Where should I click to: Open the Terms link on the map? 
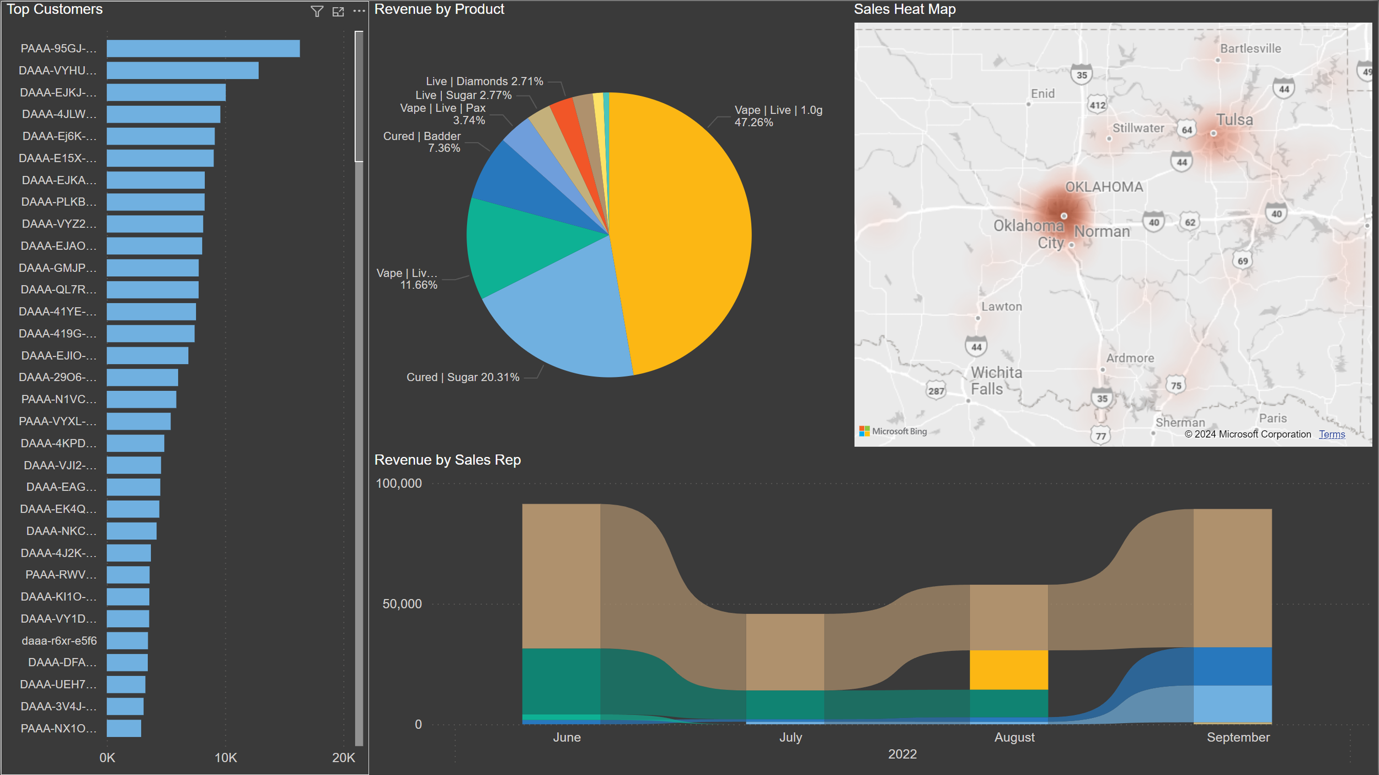[x=1332, y=434]
